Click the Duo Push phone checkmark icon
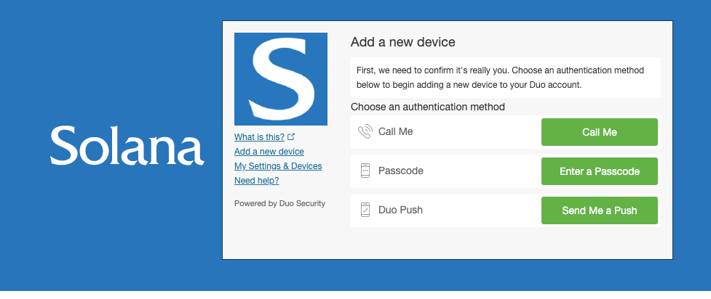The height and width of the screenshot is (299, 711). click(x=365, y=210)
